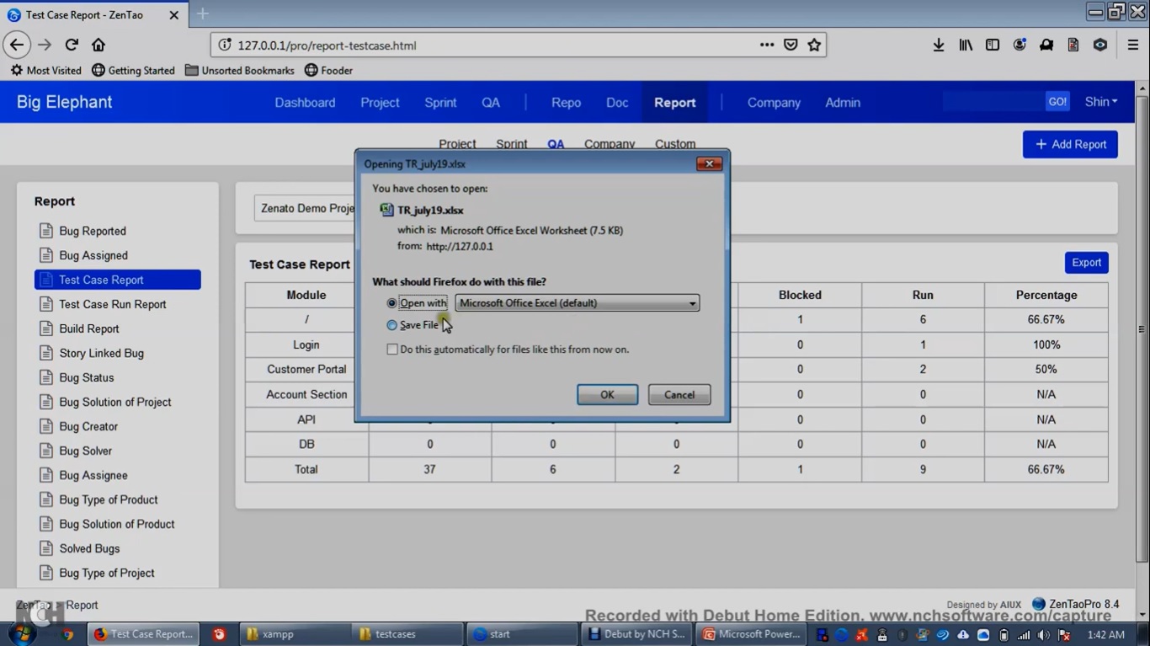Click the page vertical scrollbar
The height and width of the screenshot is (646, 1150).
(1142, 328)
